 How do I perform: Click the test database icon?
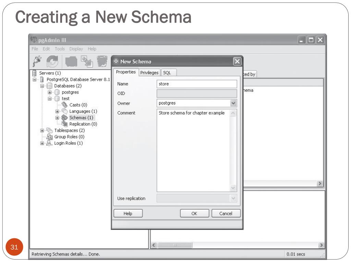click(57, 99)
